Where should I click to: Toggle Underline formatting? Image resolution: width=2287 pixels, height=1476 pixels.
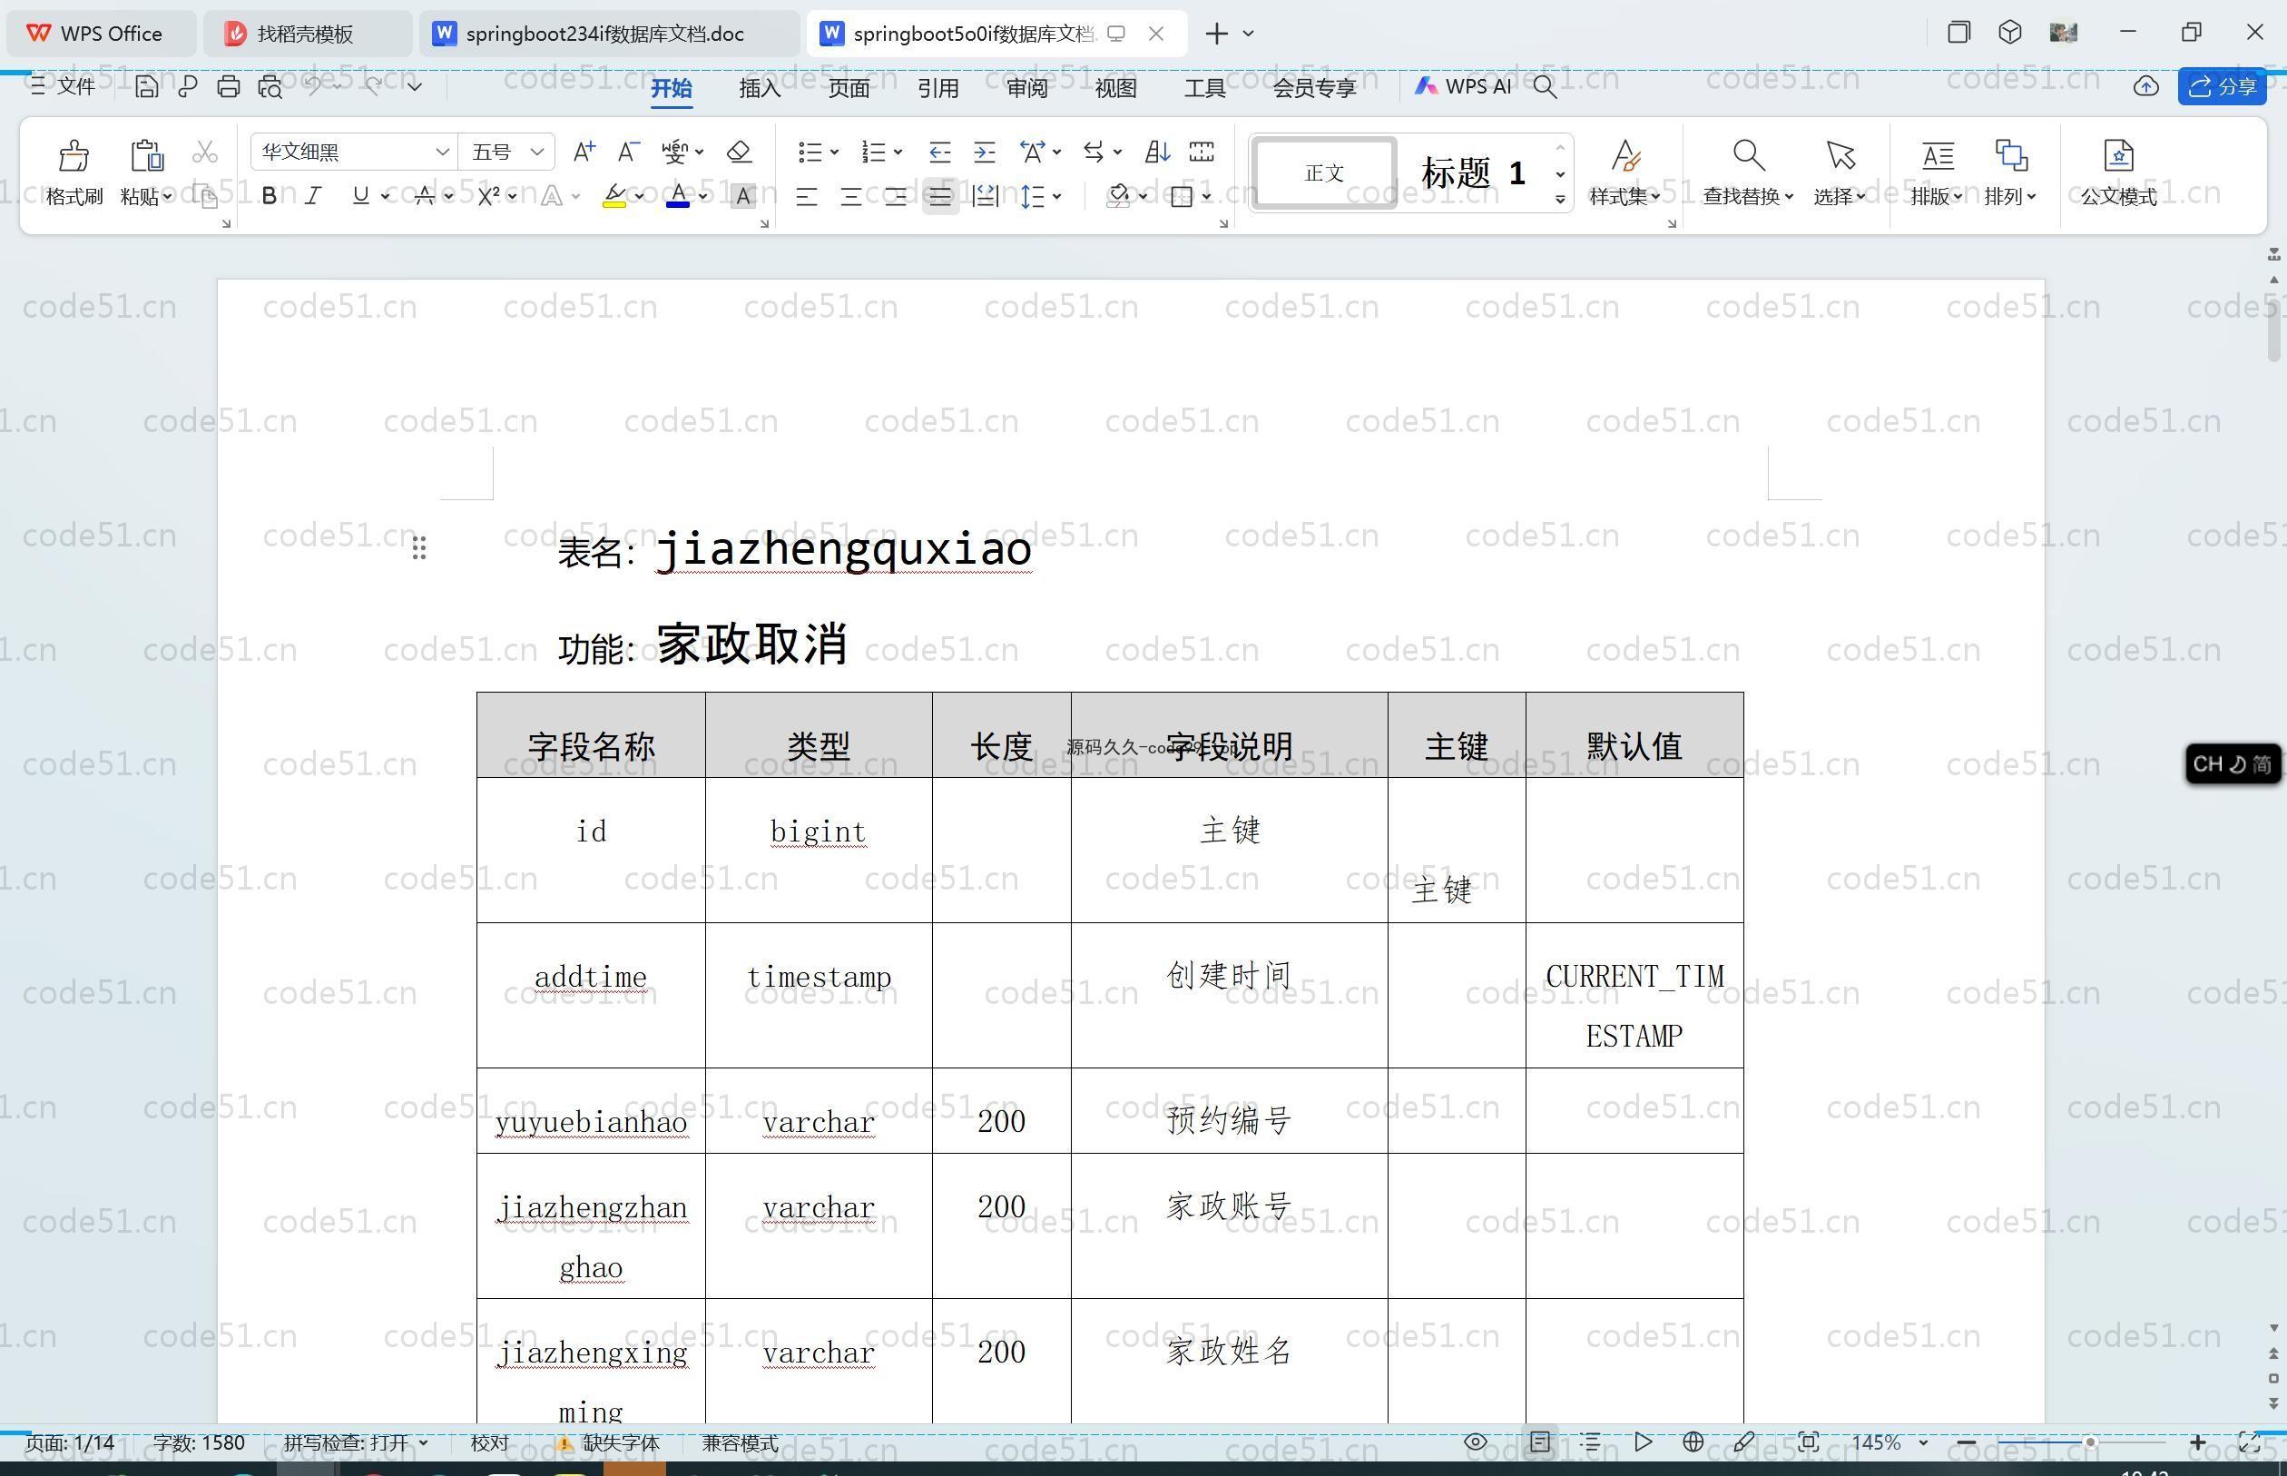(x=360, y=196)
